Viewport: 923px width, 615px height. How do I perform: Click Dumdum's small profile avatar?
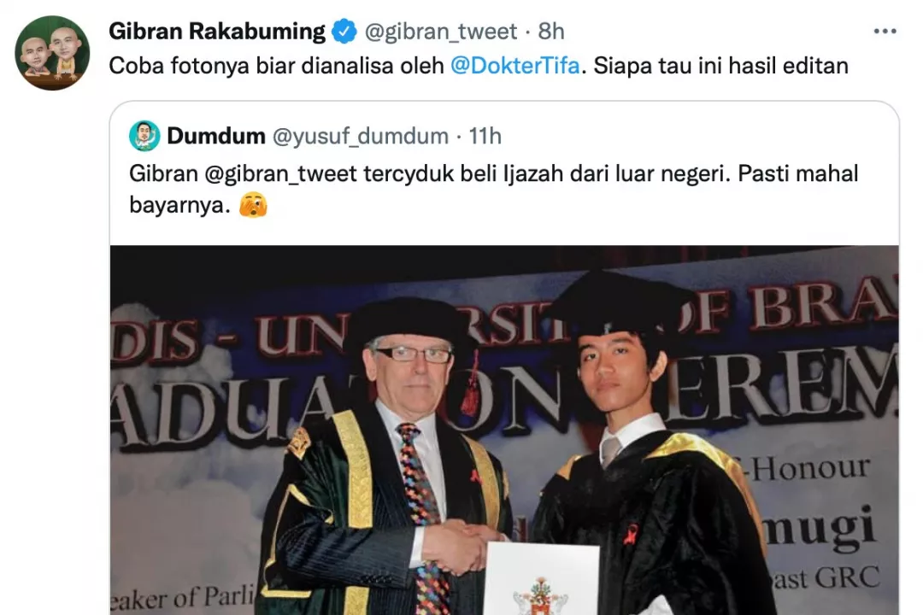[x=144, y=136]
